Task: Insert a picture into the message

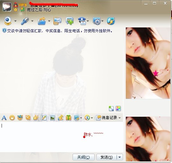Action: click(x=53, y=118)
